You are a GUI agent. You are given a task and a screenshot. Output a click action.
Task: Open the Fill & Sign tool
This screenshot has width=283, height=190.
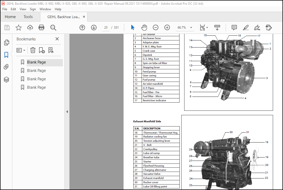[257, 28]
